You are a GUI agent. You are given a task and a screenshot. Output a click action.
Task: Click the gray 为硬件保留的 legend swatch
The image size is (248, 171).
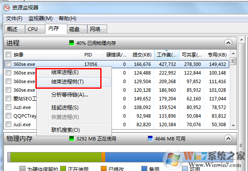[22, 169]
